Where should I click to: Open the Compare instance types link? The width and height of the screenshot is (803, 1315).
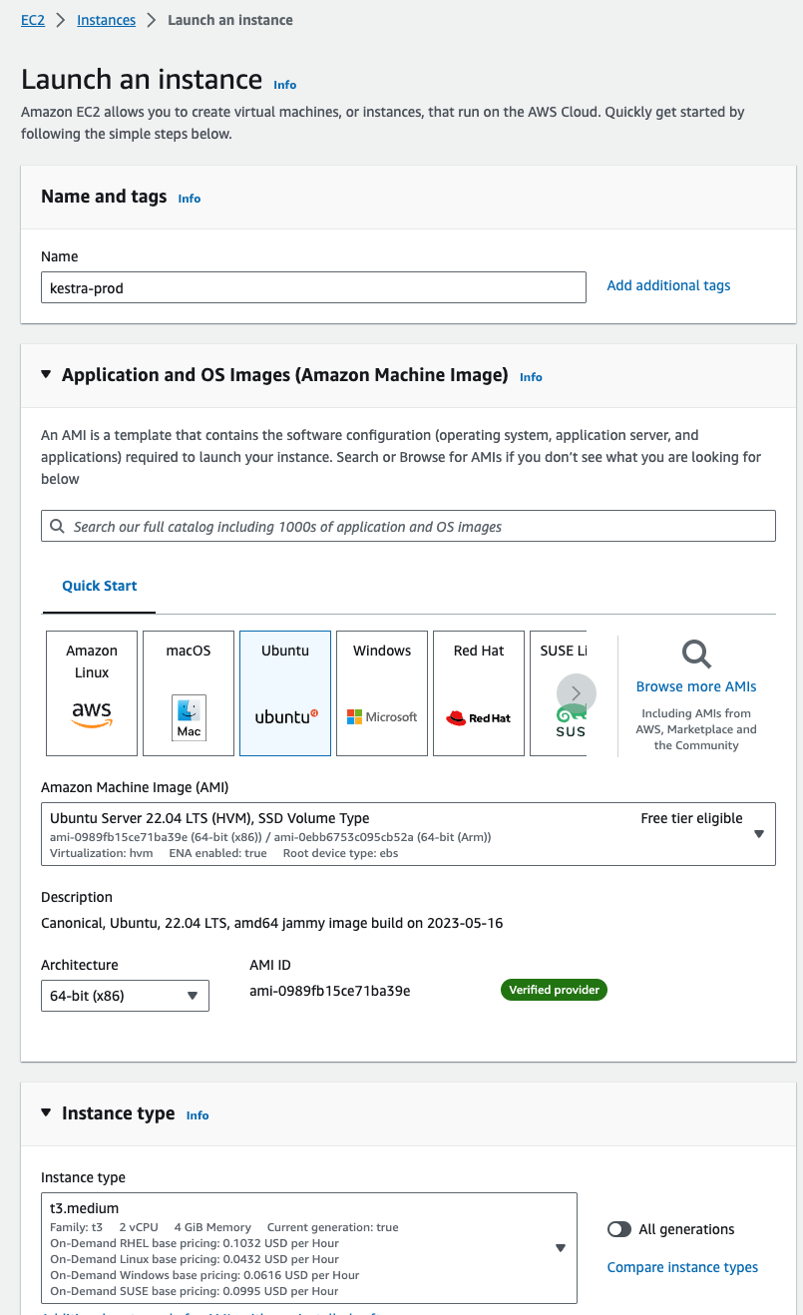click(682, 1267)
